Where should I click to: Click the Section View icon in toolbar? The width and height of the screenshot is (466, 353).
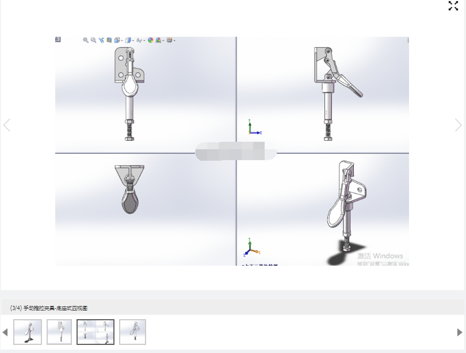tap(109, 40)
